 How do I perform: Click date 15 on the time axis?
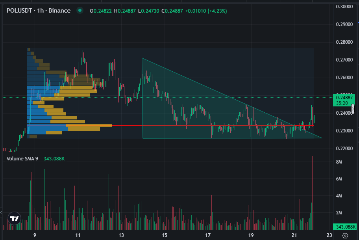(165, 235)
